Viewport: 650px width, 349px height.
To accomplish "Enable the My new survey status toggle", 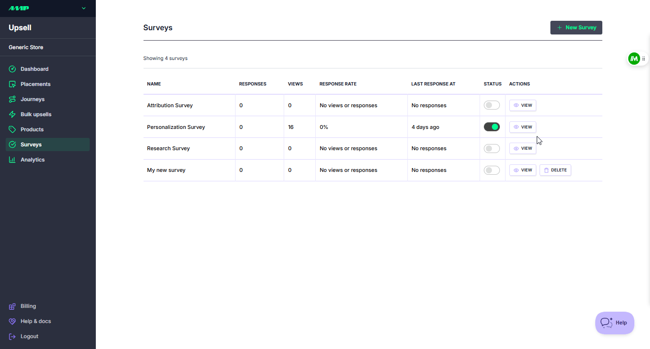I will click(492, 170).
